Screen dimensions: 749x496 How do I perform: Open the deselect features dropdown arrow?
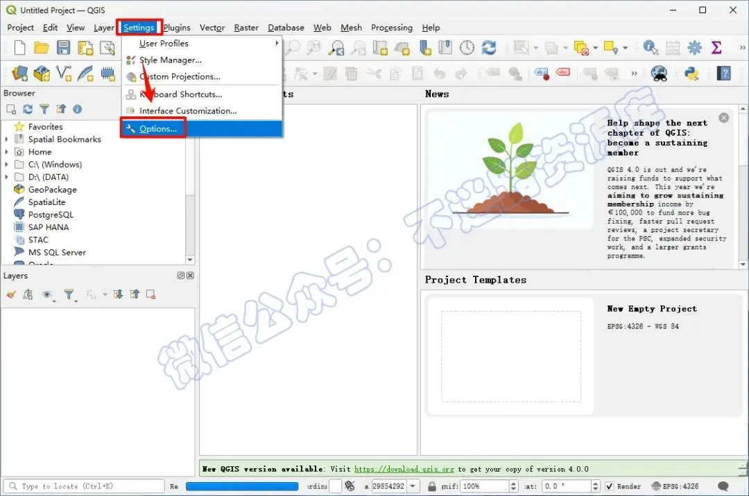point(595,48)
